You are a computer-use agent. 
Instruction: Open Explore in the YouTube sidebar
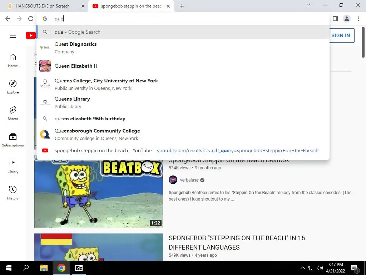13,87
